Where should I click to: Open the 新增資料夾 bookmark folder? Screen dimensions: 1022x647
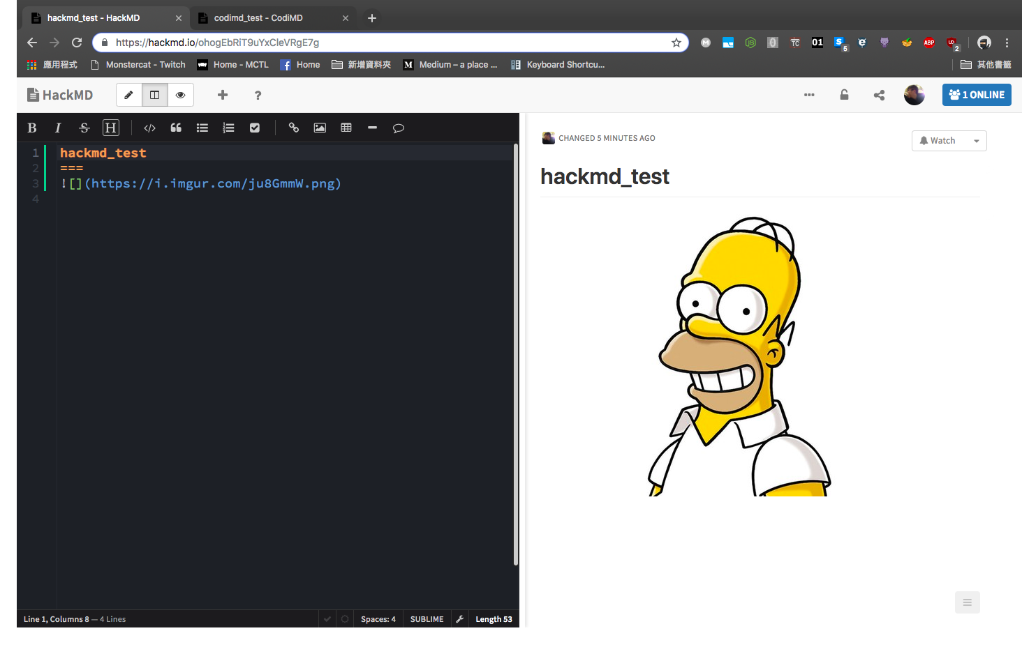(361, 65)
